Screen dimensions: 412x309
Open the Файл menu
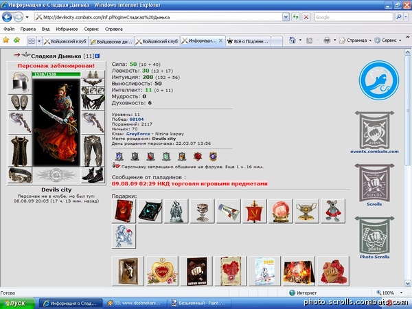point(9,29)
